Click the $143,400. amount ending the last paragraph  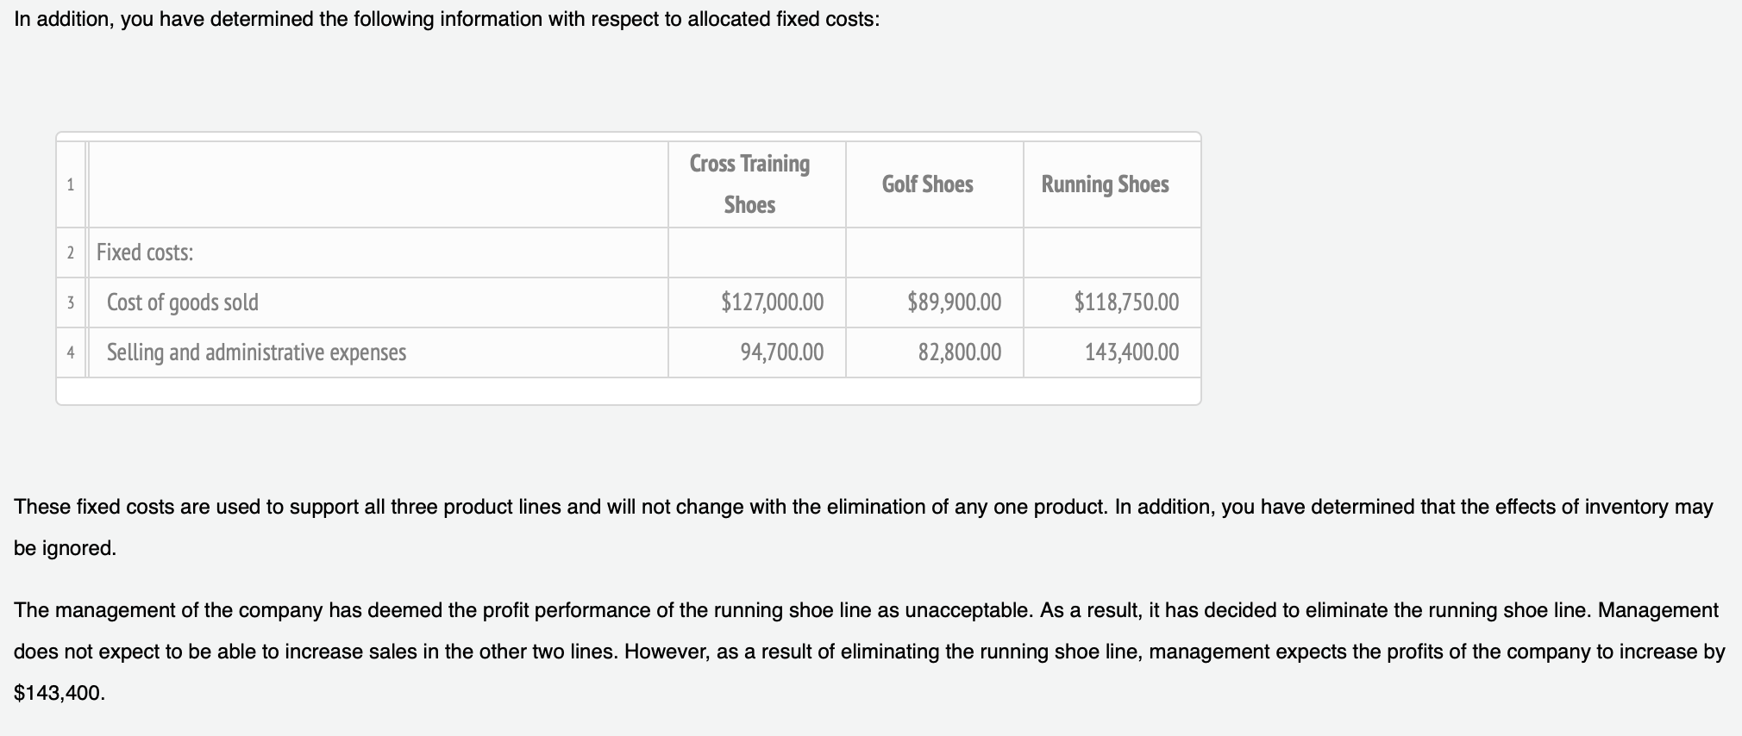click(60, 693)
